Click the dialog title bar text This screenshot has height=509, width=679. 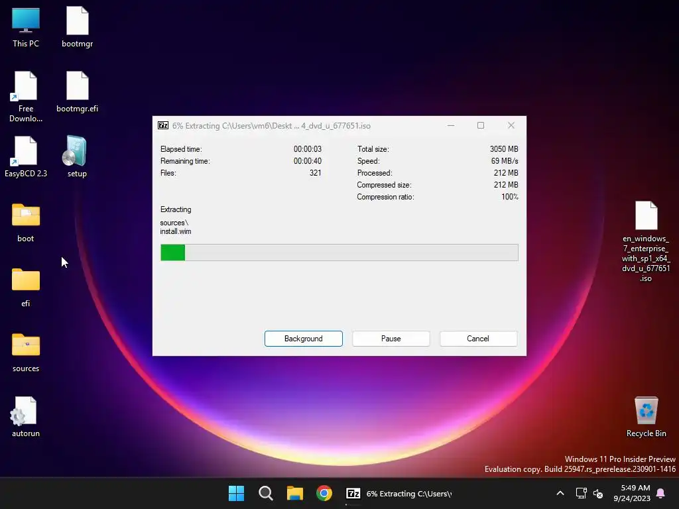[271, 126]
